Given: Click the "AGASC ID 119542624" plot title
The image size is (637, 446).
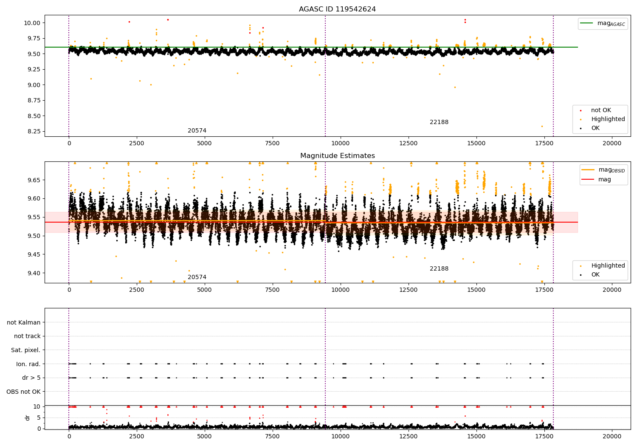Looking at the screenshot, I should (x=337, y=9).
